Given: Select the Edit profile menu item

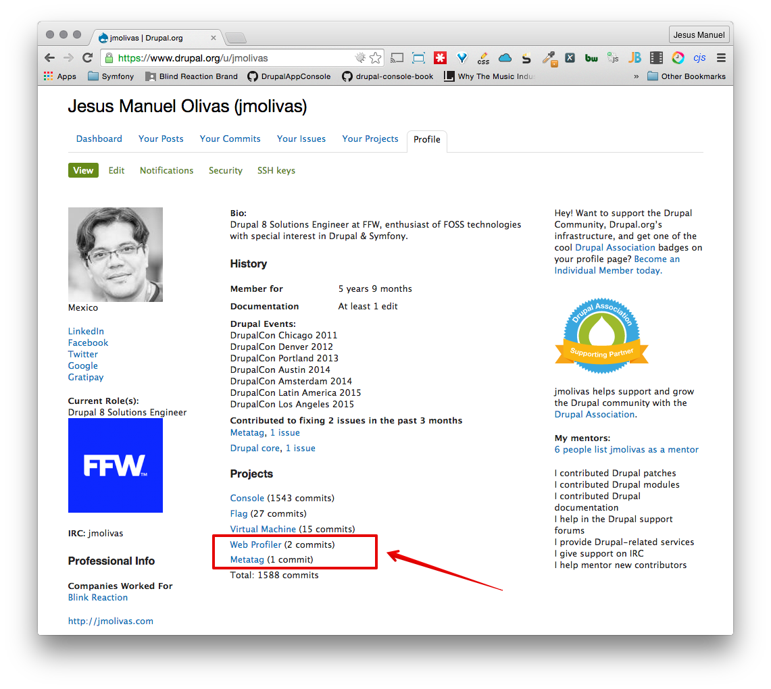Looking at the screenshot, I should click(116, 170).
